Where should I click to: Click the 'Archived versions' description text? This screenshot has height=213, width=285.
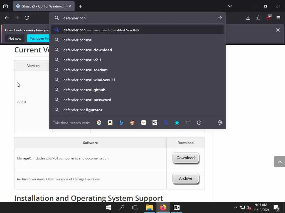click(x=59, y=179)
